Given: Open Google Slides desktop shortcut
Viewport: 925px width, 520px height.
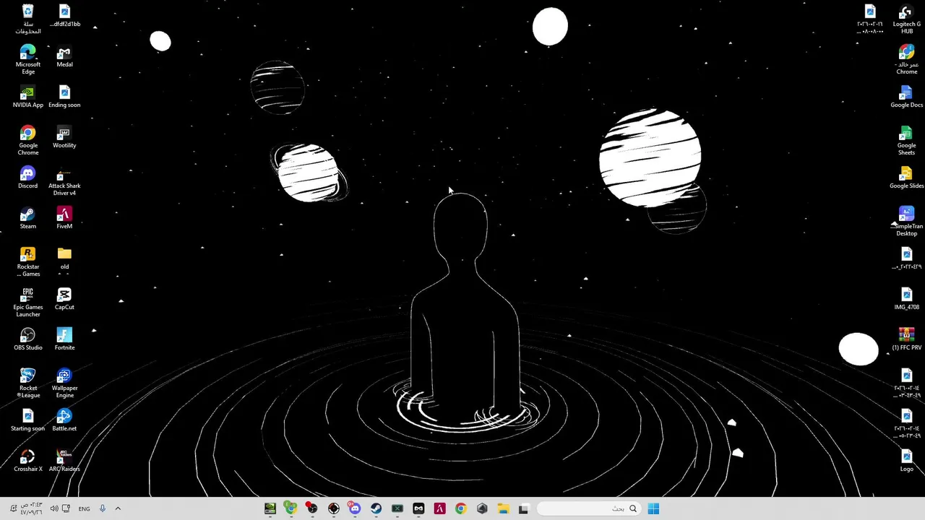Looking at the screenshot, I should 906,177.
